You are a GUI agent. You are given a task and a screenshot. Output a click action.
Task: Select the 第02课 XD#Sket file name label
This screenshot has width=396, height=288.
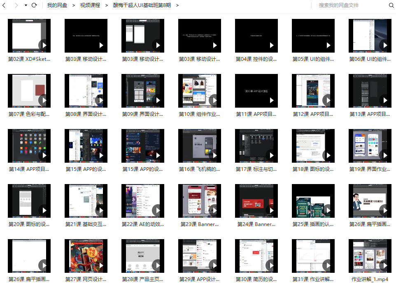coord(29,59)
